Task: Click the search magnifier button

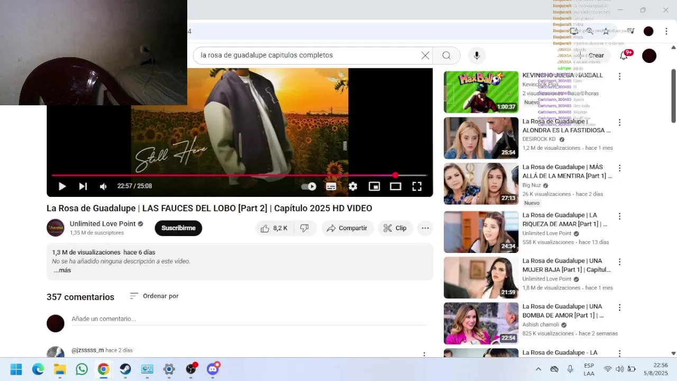Action: tap(446, 55)
